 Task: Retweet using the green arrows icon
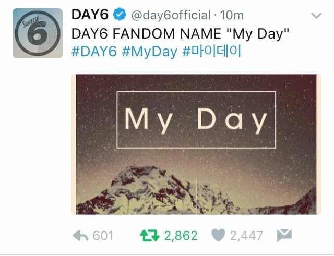(150, 236)
